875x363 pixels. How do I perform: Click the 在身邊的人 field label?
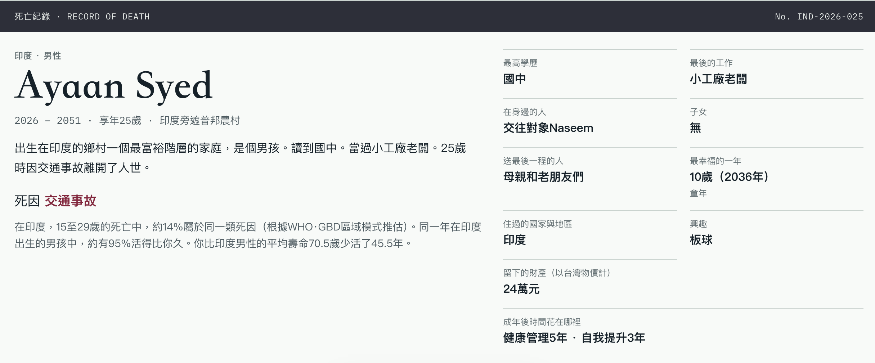click(525, 112)
